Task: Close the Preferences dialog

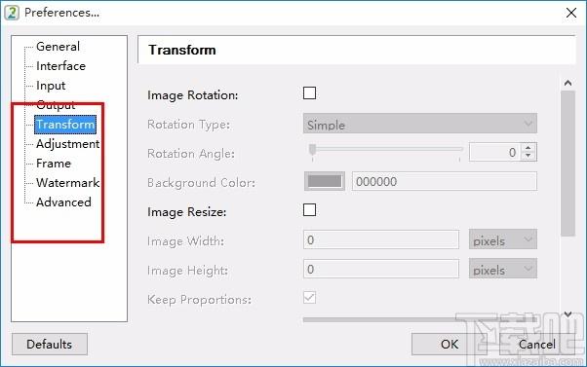Action: (x=570, y=13)
